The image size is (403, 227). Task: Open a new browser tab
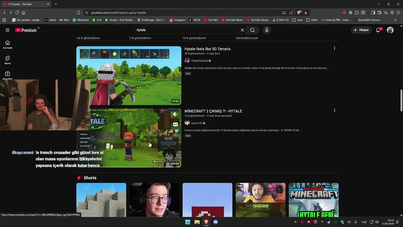[x=56, y=4]
